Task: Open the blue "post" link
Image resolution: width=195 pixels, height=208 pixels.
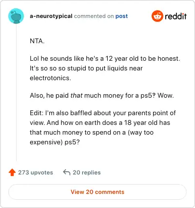Action: [x=121, y=16]
